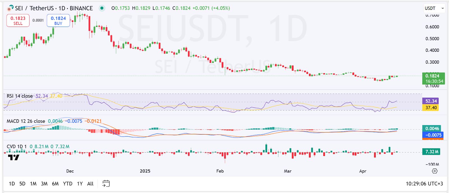Select the All time range
Viewport: 449px width, 193px height.
pyautogui.click(x=90, y=183)
